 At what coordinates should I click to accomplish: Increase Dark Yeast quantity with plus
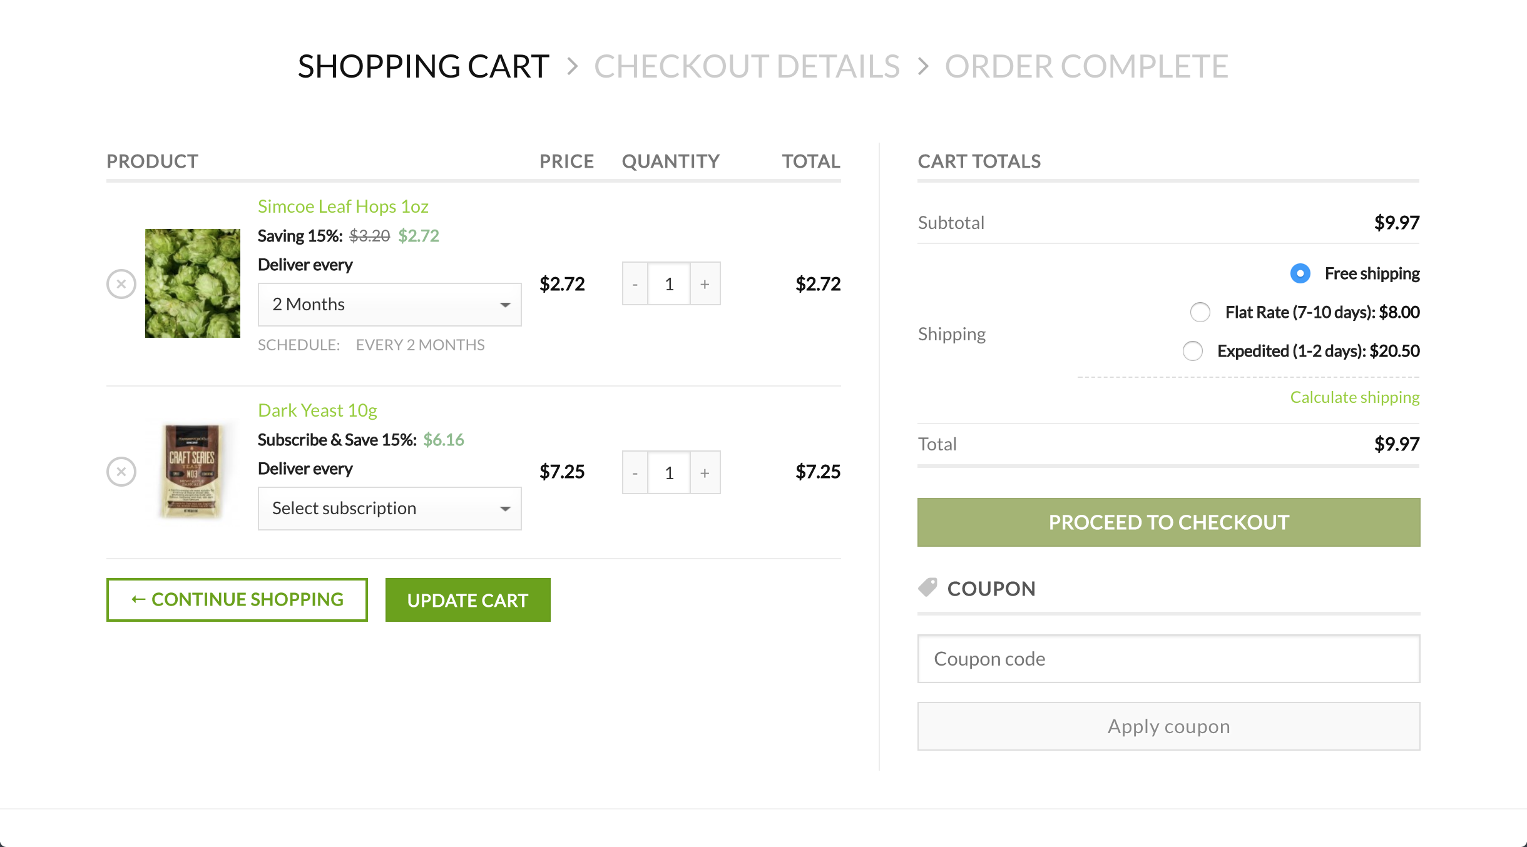point(705,472)
